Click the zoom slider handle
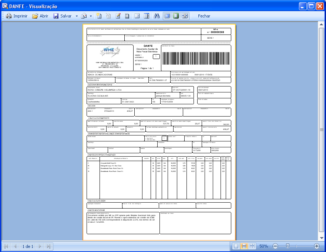The image size is (326, 252). (288, 246)
